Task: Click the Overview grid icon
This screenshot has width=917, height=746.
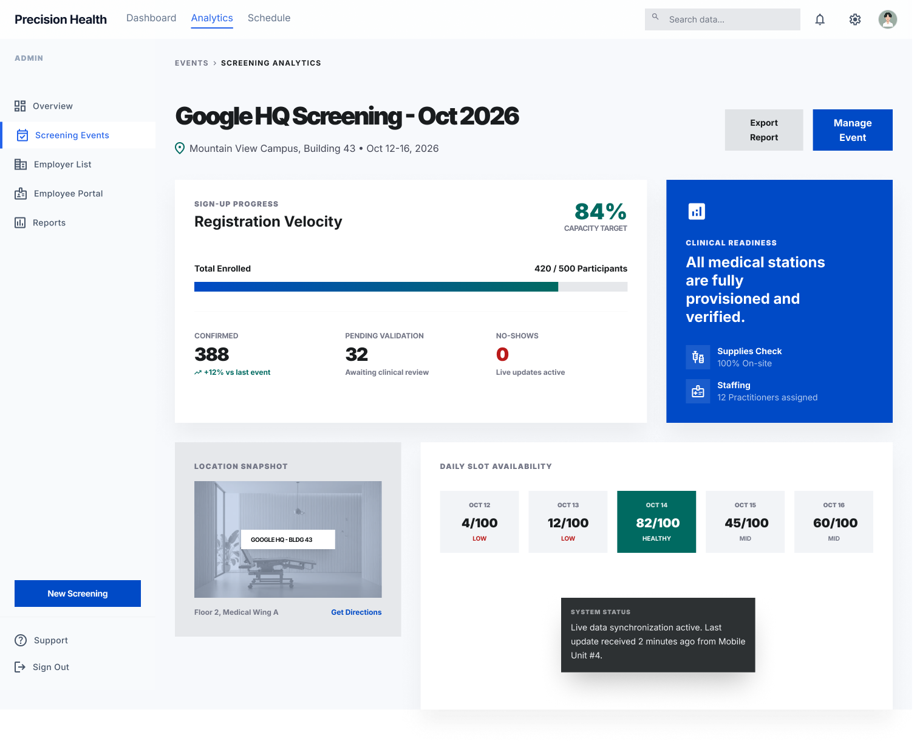Action: 20,106
